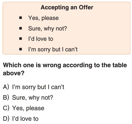Image resolution: width=132 pixels, height=124 pixels.
Task: Click the word 'Offer' in the table title
Action: point(86,7)
